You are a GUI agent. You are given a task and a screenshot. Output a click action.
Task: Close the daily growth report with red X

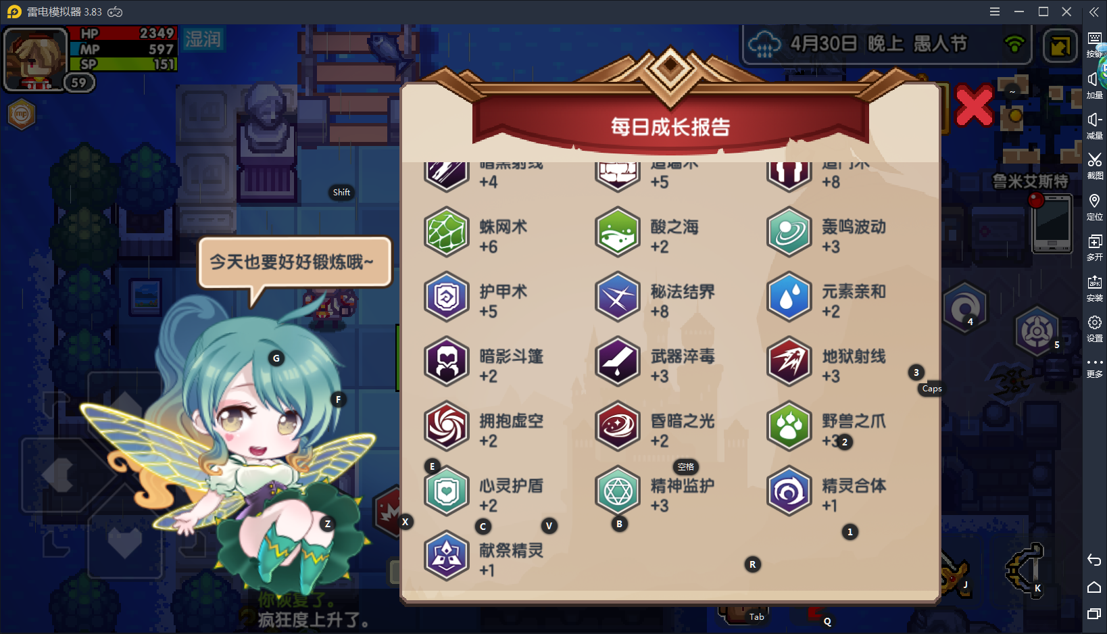pyautogui.click(x=974, y=106)
